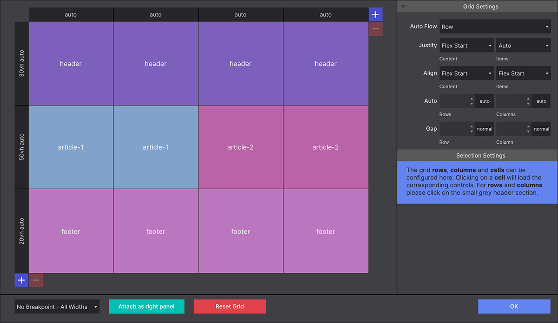Click the Auto Rows value field
Screen dimensions: 558x323
click(x=454, y=101)
